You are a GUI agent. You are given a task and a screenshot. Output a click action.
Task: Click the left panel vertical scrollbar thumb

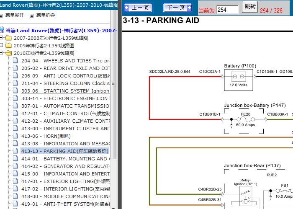click(113, 84)
